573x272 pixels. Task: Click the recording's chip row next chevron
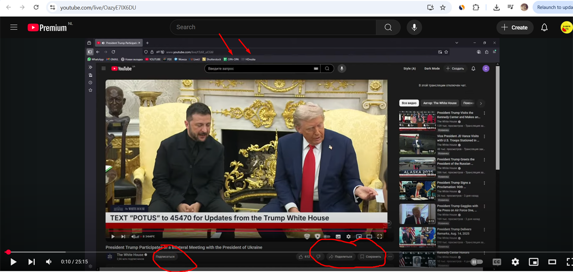point(480,103)
